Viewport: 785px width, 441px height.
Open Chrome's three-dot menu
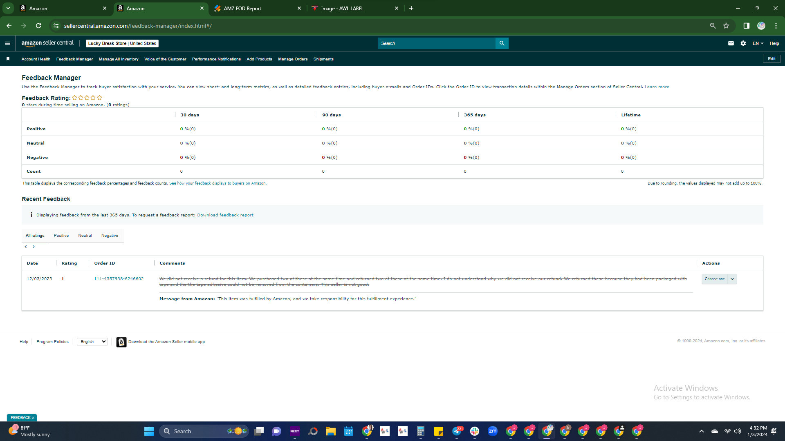coord(776,26)
